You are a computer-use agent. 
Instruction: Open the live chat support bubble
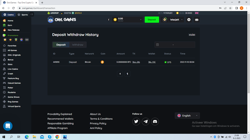8,126
